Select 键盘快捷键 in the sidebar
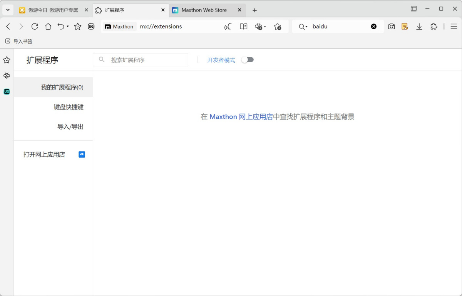The width and height of the screenshot is (462, 296). pyautogui.click(x=69, y=107)
